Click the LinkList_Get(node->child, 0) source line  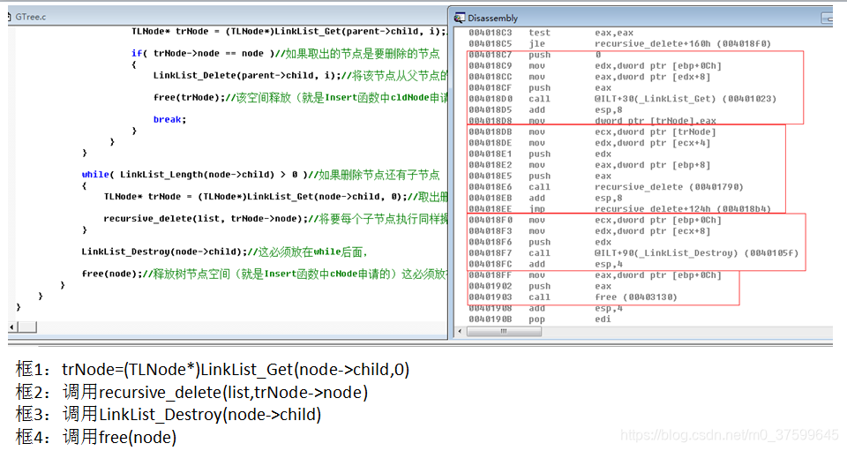pyautogui.click(x=275, y=197)
